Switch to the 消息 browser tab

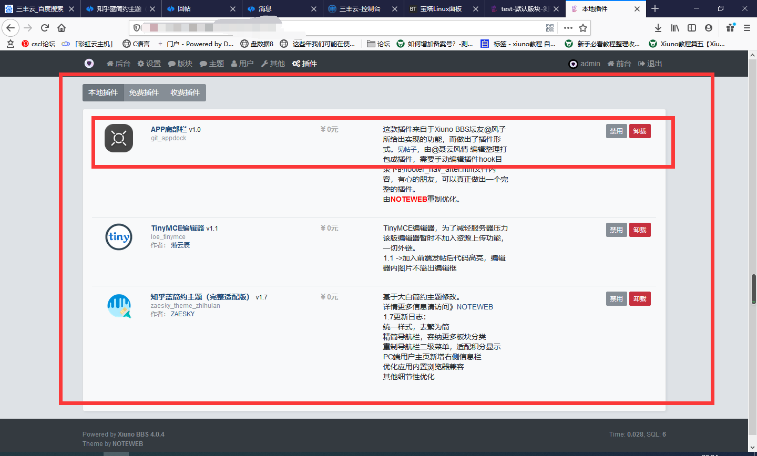(283, 9)
